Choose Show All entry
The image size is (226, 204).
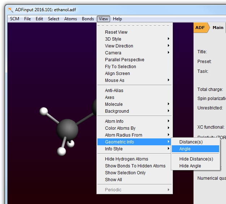pos(134,180)
